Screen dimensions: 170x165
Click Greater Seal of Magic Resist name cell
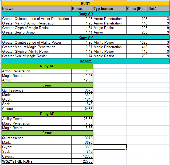tap(37, 56)
